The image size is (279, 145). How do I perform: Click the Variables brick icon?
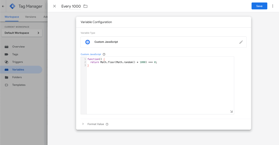point(7,70)
